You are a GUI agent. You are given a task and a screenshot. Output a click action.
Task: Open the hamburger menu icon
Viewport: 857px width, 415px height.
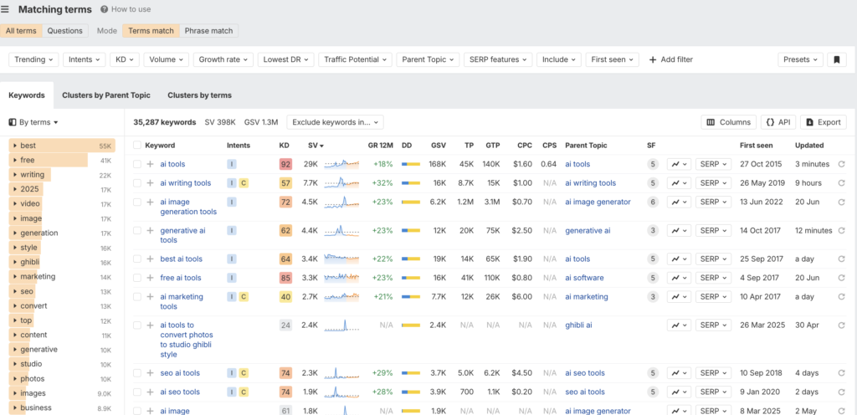coord(5,9)
